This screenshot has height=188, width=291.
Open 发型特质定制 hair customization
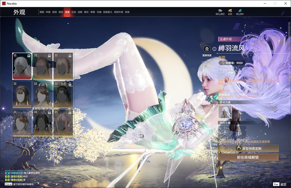pos(248,148)
